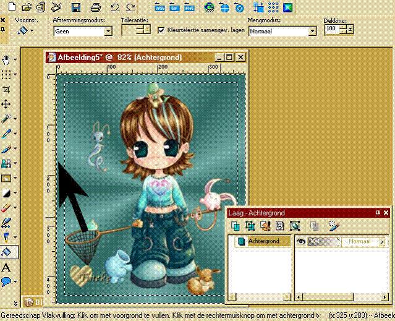395x321 pixels.
Task: Open the Afstemmingsmodus dropdown showing Geen
Action: (x=108, y=32)
